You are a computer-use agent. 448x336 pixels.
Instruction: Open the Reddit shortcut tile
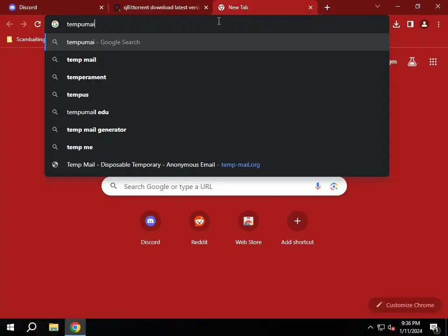(x=199, y=228)
